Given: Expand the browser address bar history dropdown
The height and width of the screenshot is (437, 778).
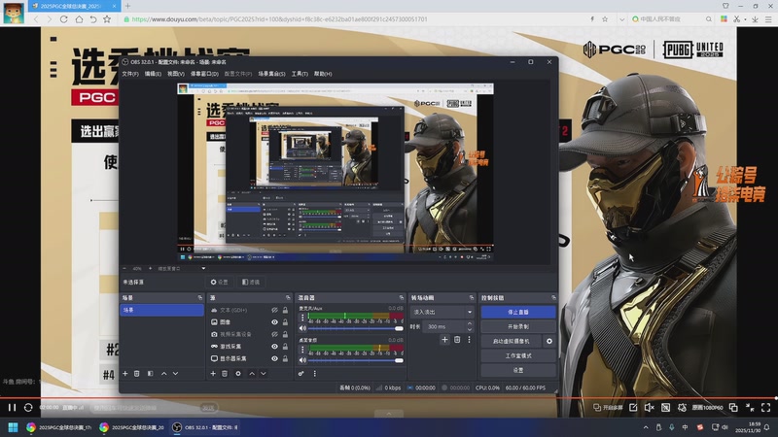Looking at the screenshot, I should pos(621,19).
